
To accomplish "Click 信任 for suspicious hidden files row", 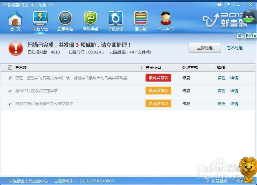I will (222, 104).
